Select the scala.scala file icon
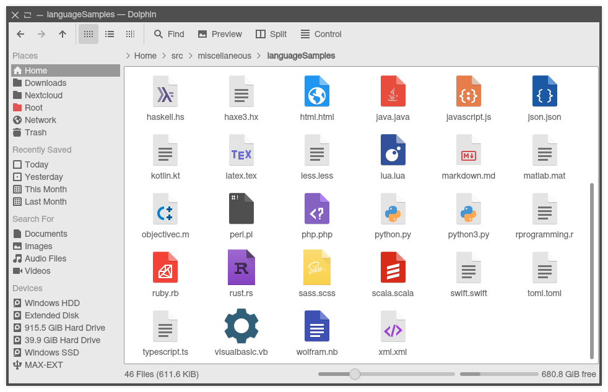608x392 pixels. [393, 268]
